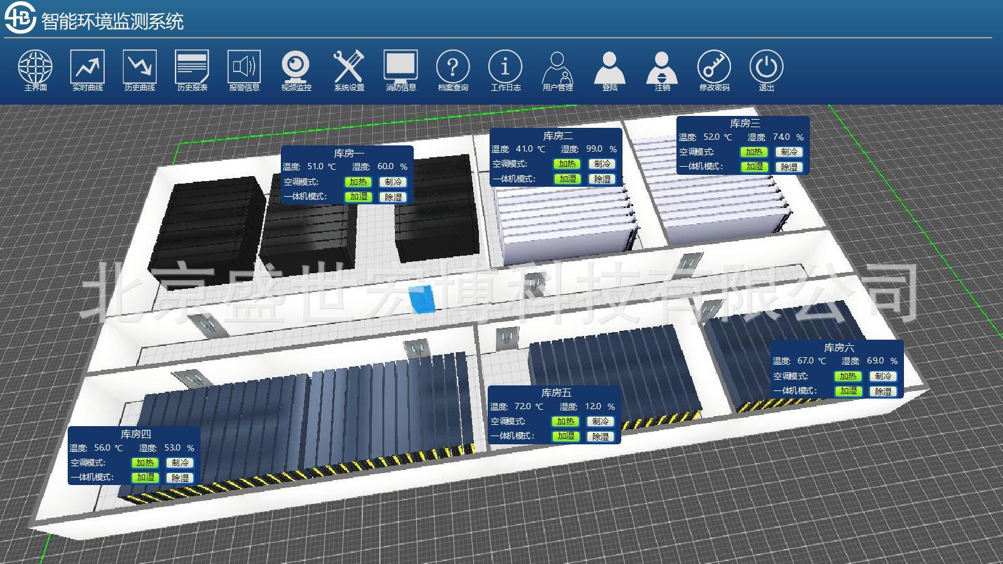Select the 库房二 panel title
The width and height of the screenshot is (1003, 564).
(x=557, y=135)
